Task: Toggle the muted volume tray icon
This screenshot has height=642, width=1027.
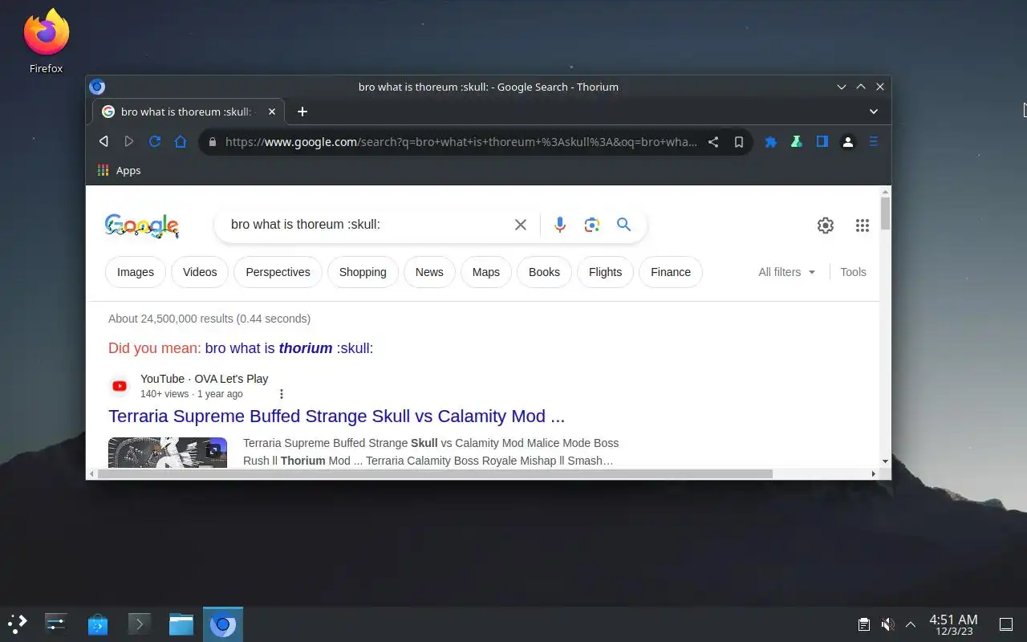Action: tap(887, 624)
